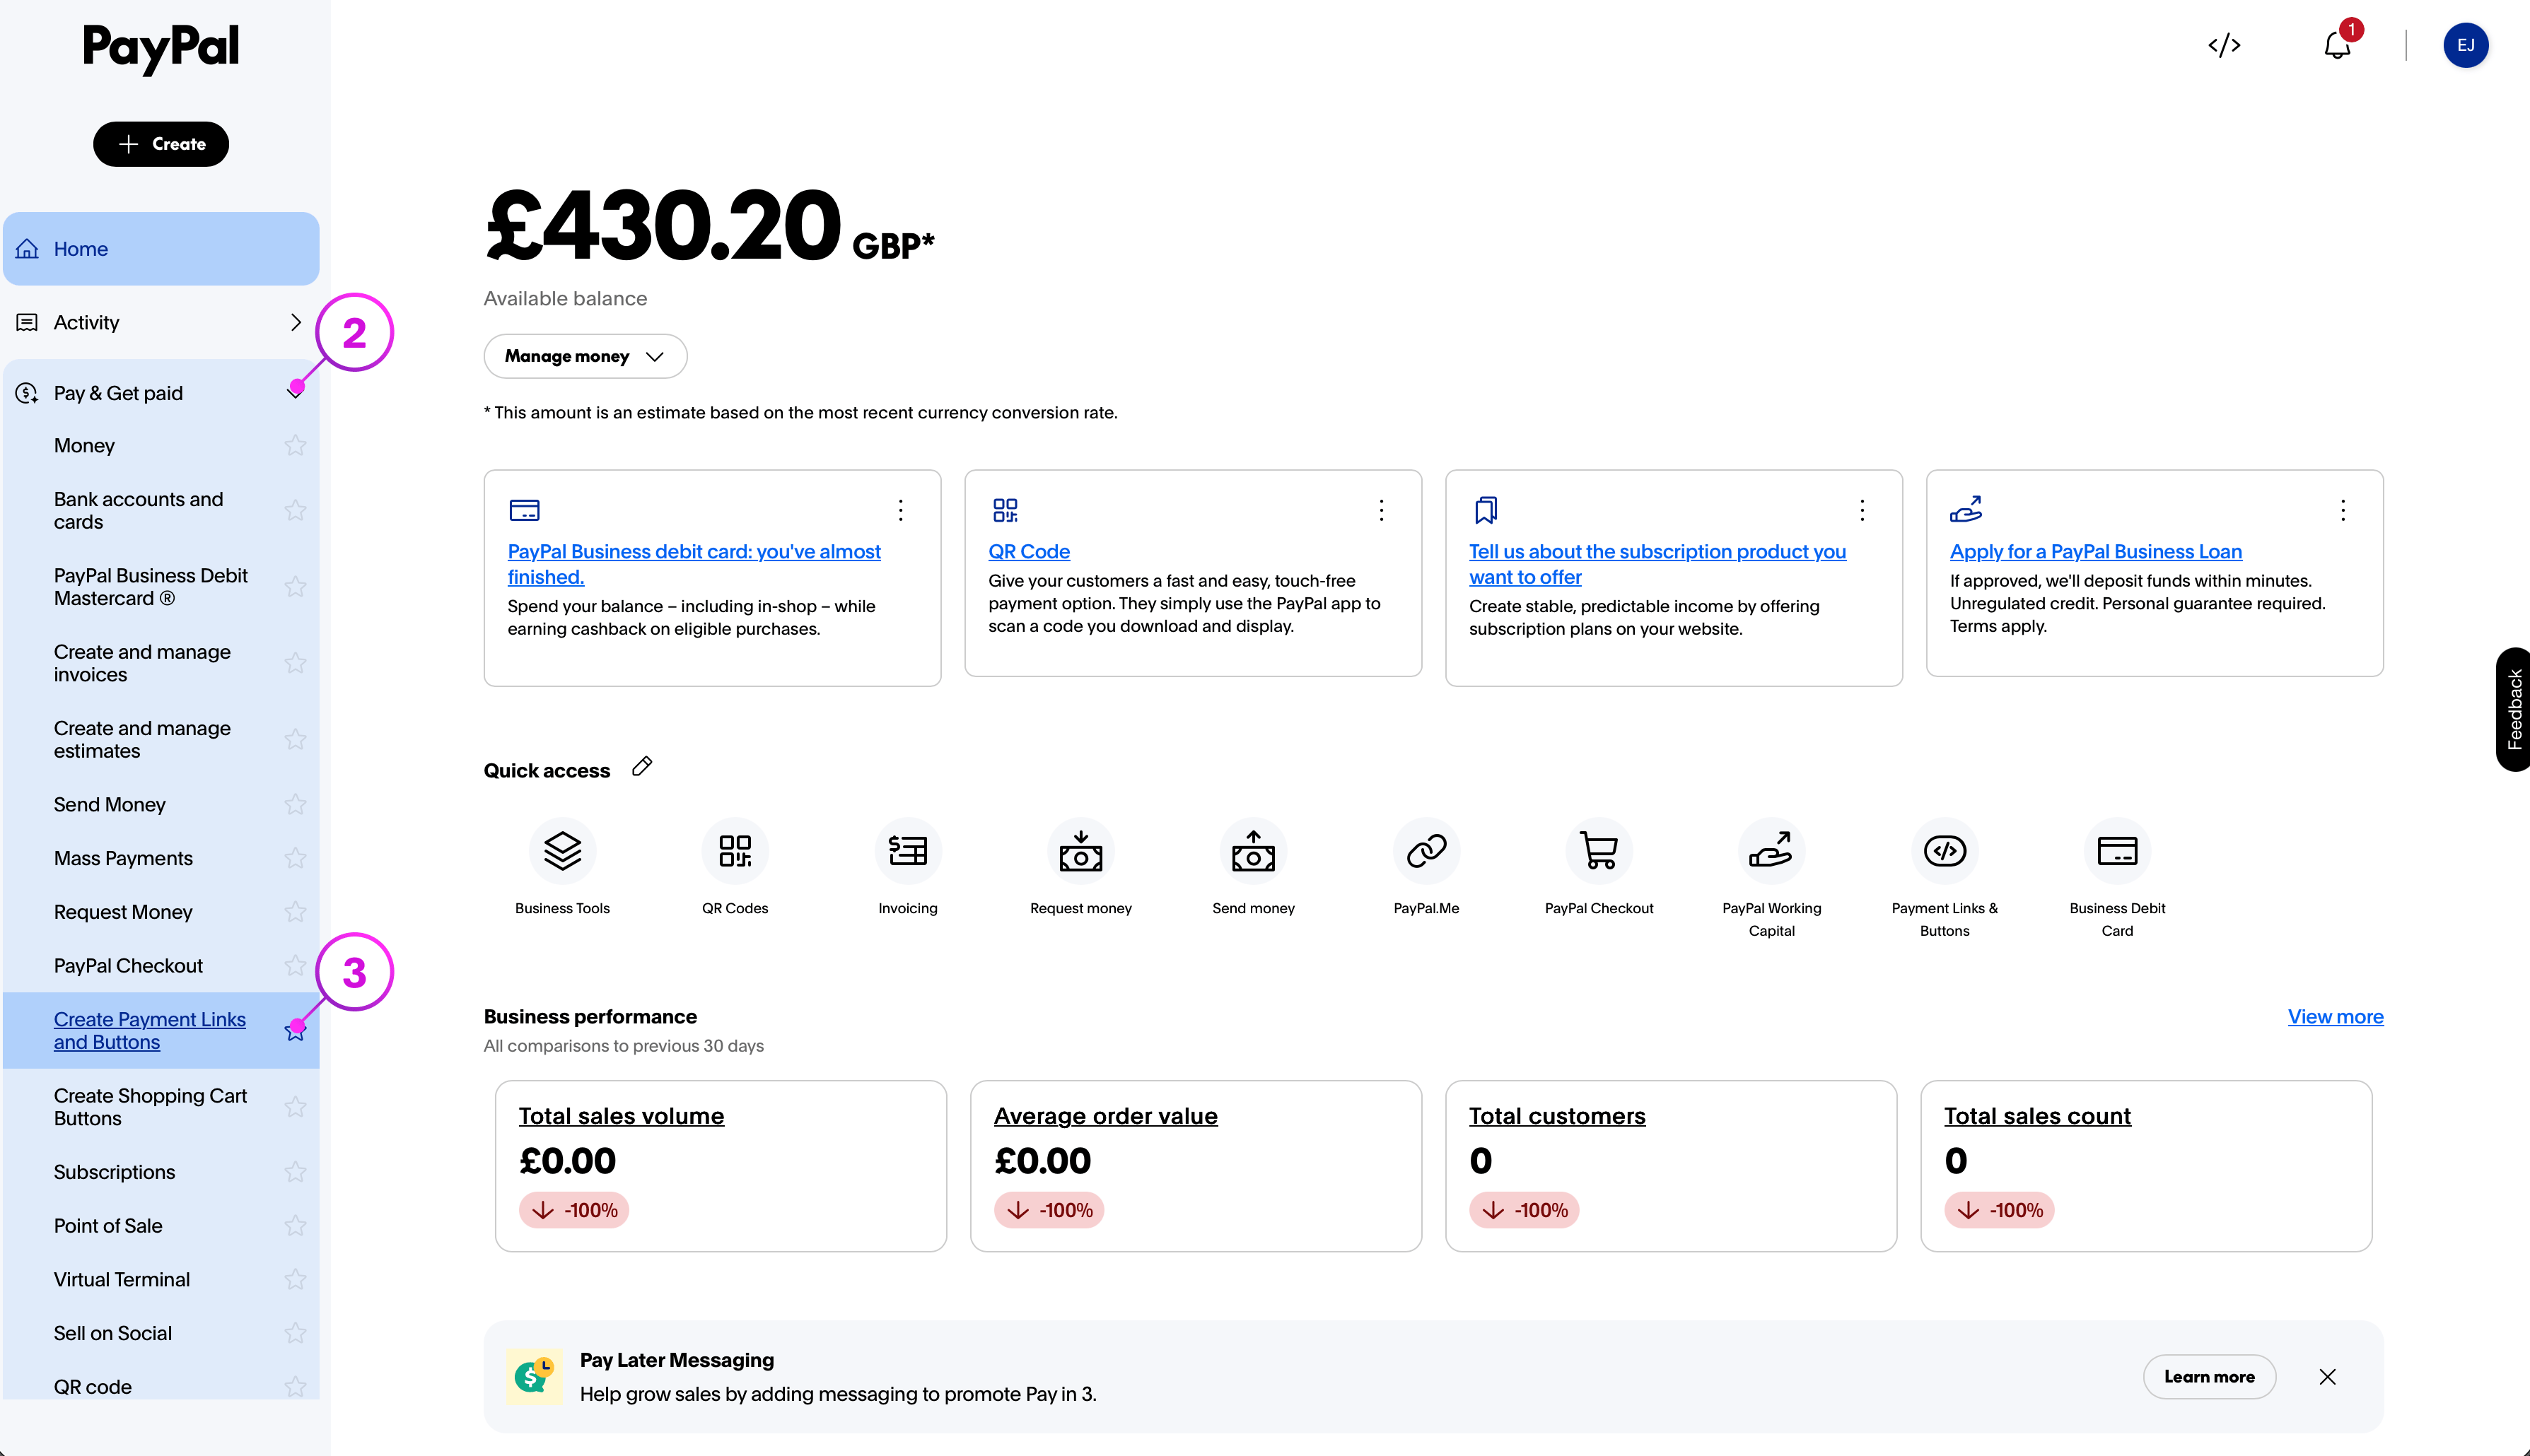The image size is (2530, 1456).
Task: Open the QR Code tile link
Action: [x=1028, y=552]
